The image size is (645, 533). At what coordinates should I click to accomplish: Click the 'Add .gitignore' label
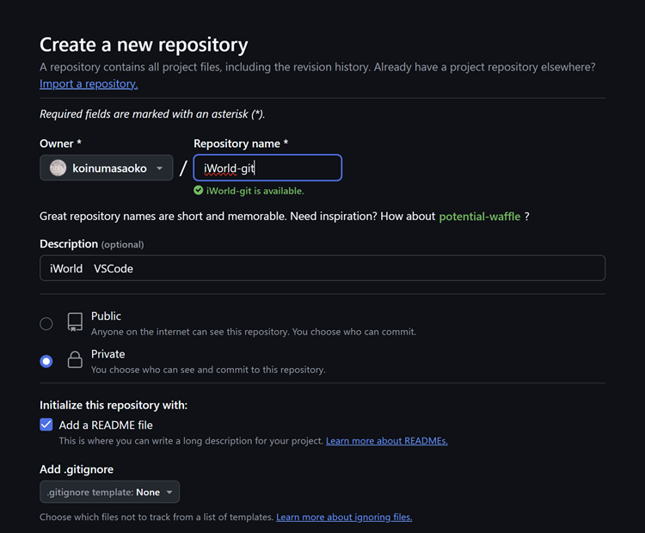pos(77,469)
